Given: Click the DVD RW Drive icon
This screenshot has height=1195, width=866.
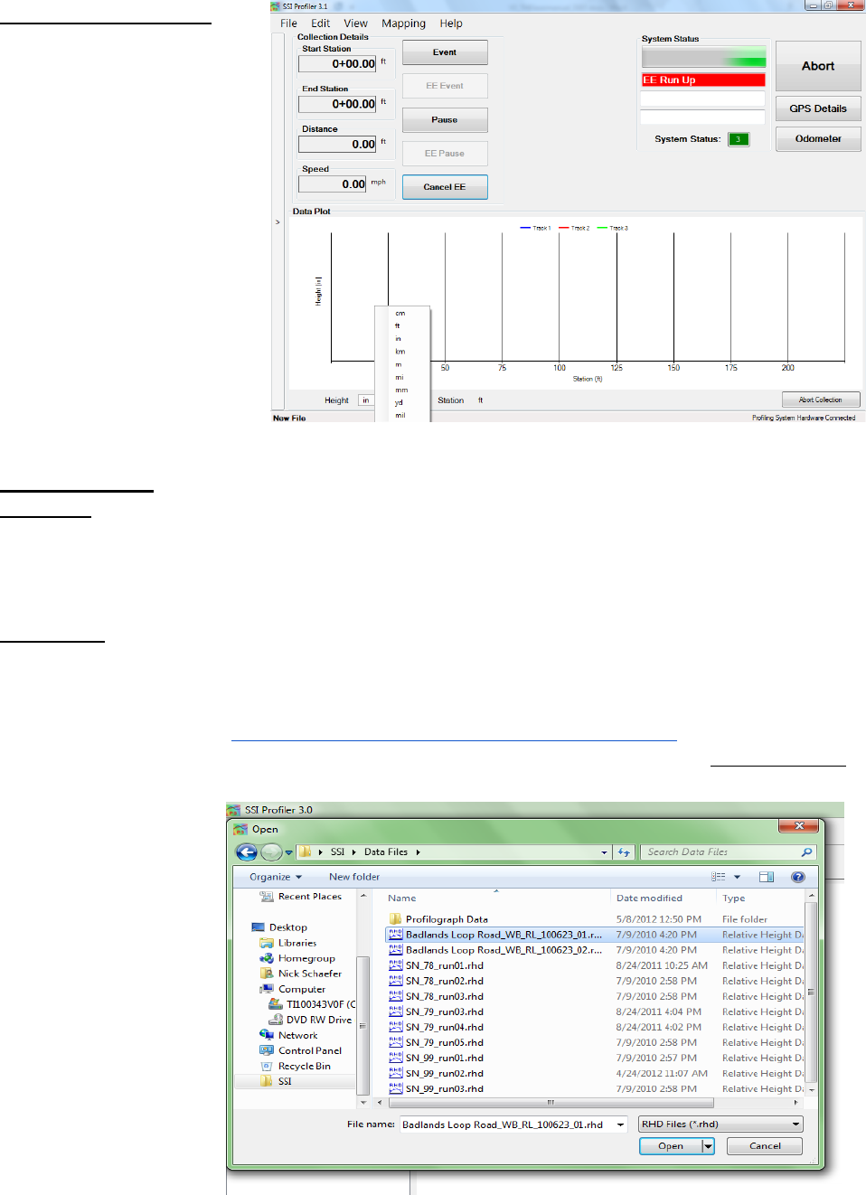Looking at the screenshot, I should (x=276, y=1020).
